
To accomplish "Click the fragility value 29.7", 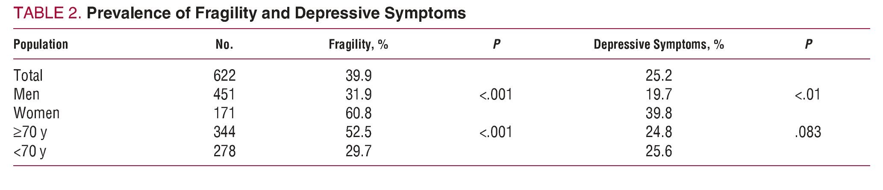I will coord(359,151).
